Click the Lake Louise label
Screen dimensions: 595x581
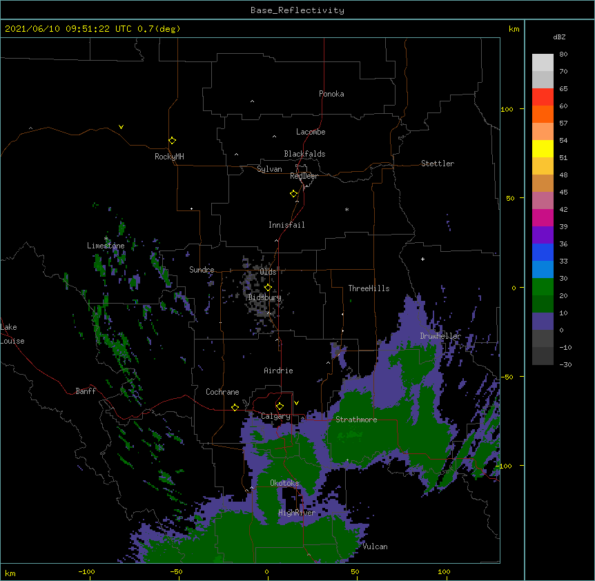click(x=12, y=334)
